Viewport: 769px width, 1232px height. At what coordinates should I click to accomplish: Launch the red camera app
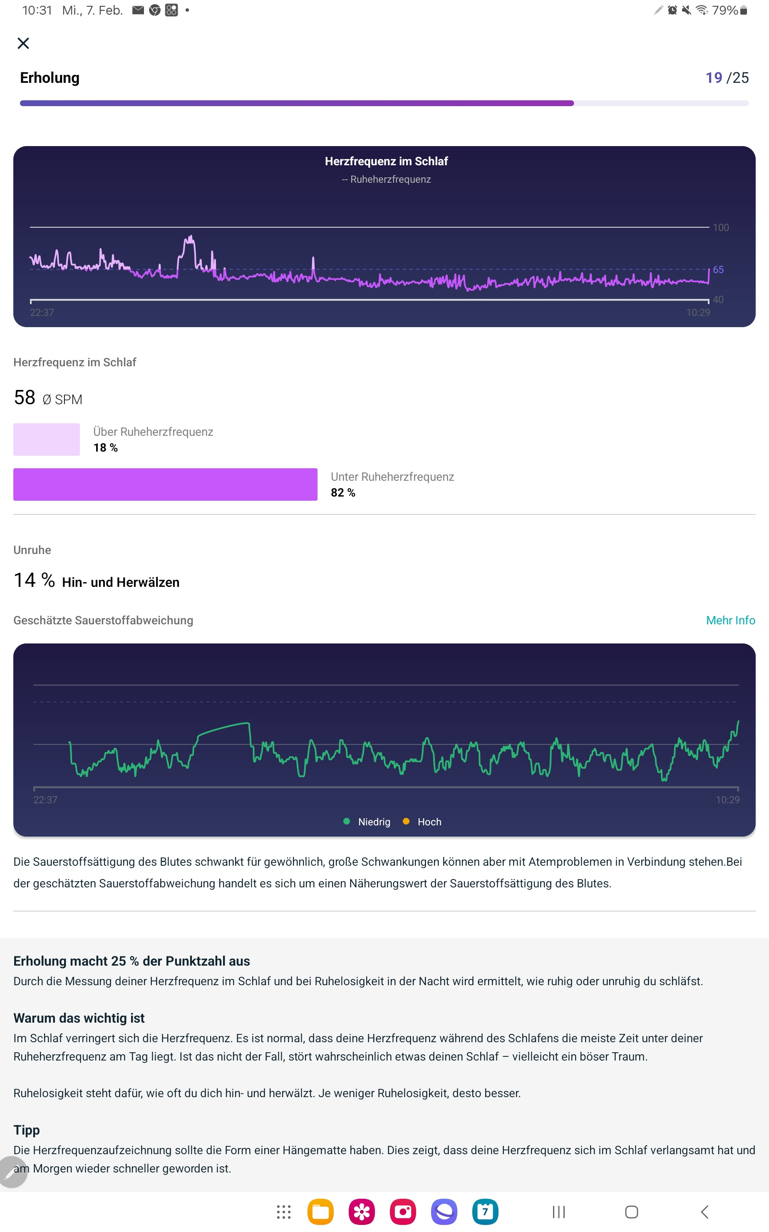click(x=403, y=1212)
